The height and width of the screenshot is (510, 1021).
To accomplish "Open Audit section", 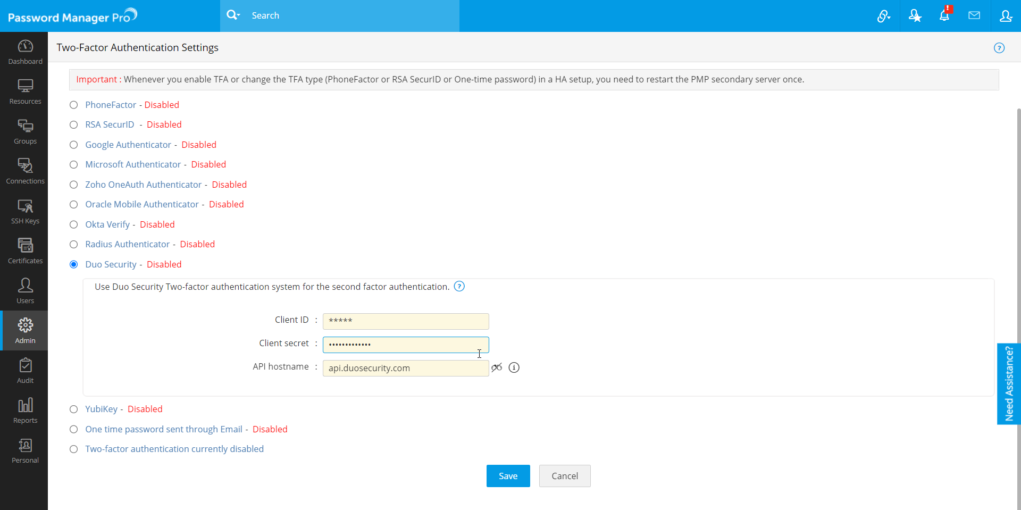I will 25,371.
